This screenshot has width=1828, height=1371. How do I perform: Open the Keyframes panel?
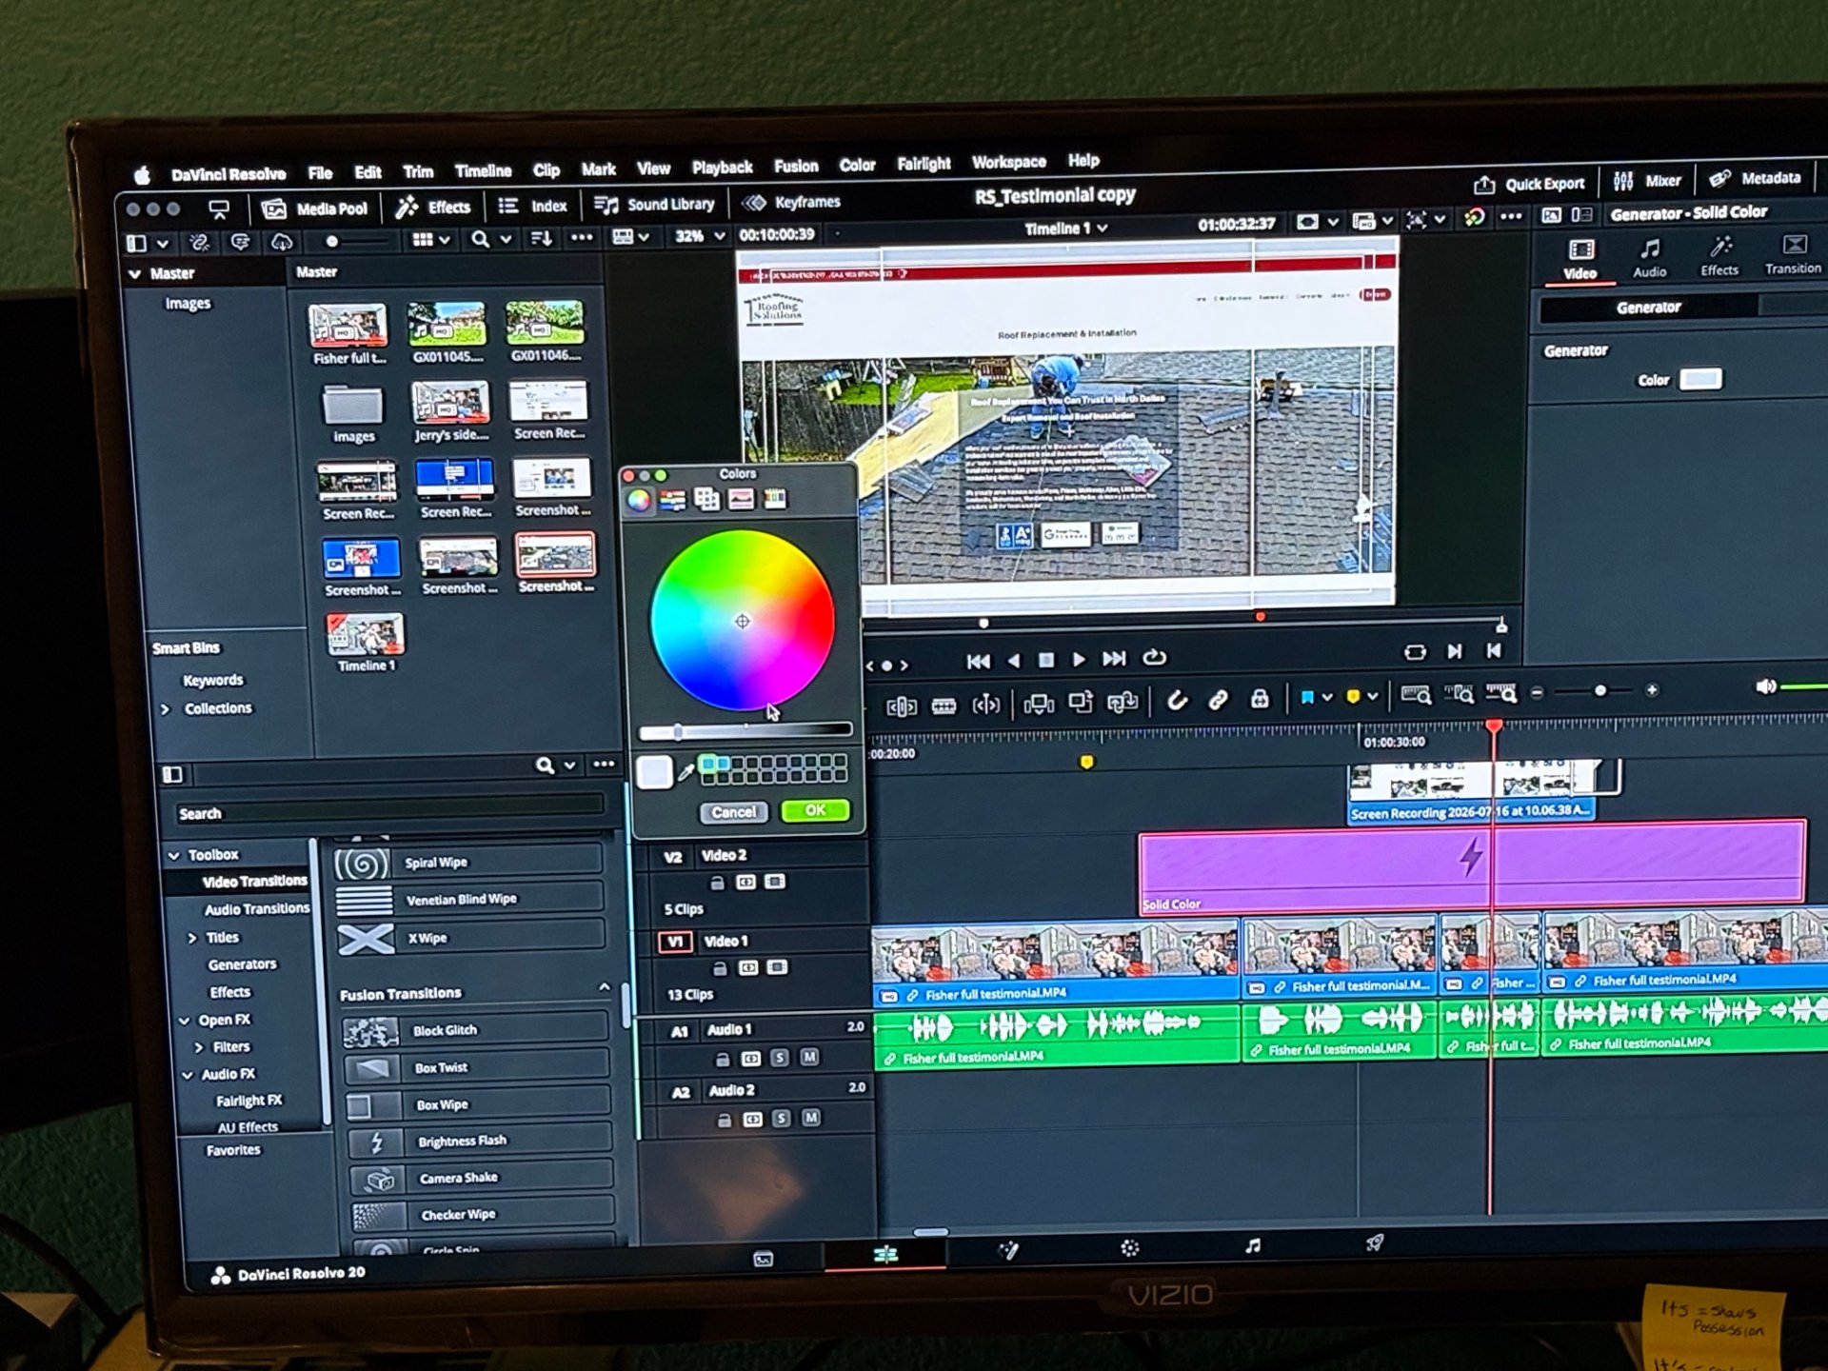(x=792, y=203)
